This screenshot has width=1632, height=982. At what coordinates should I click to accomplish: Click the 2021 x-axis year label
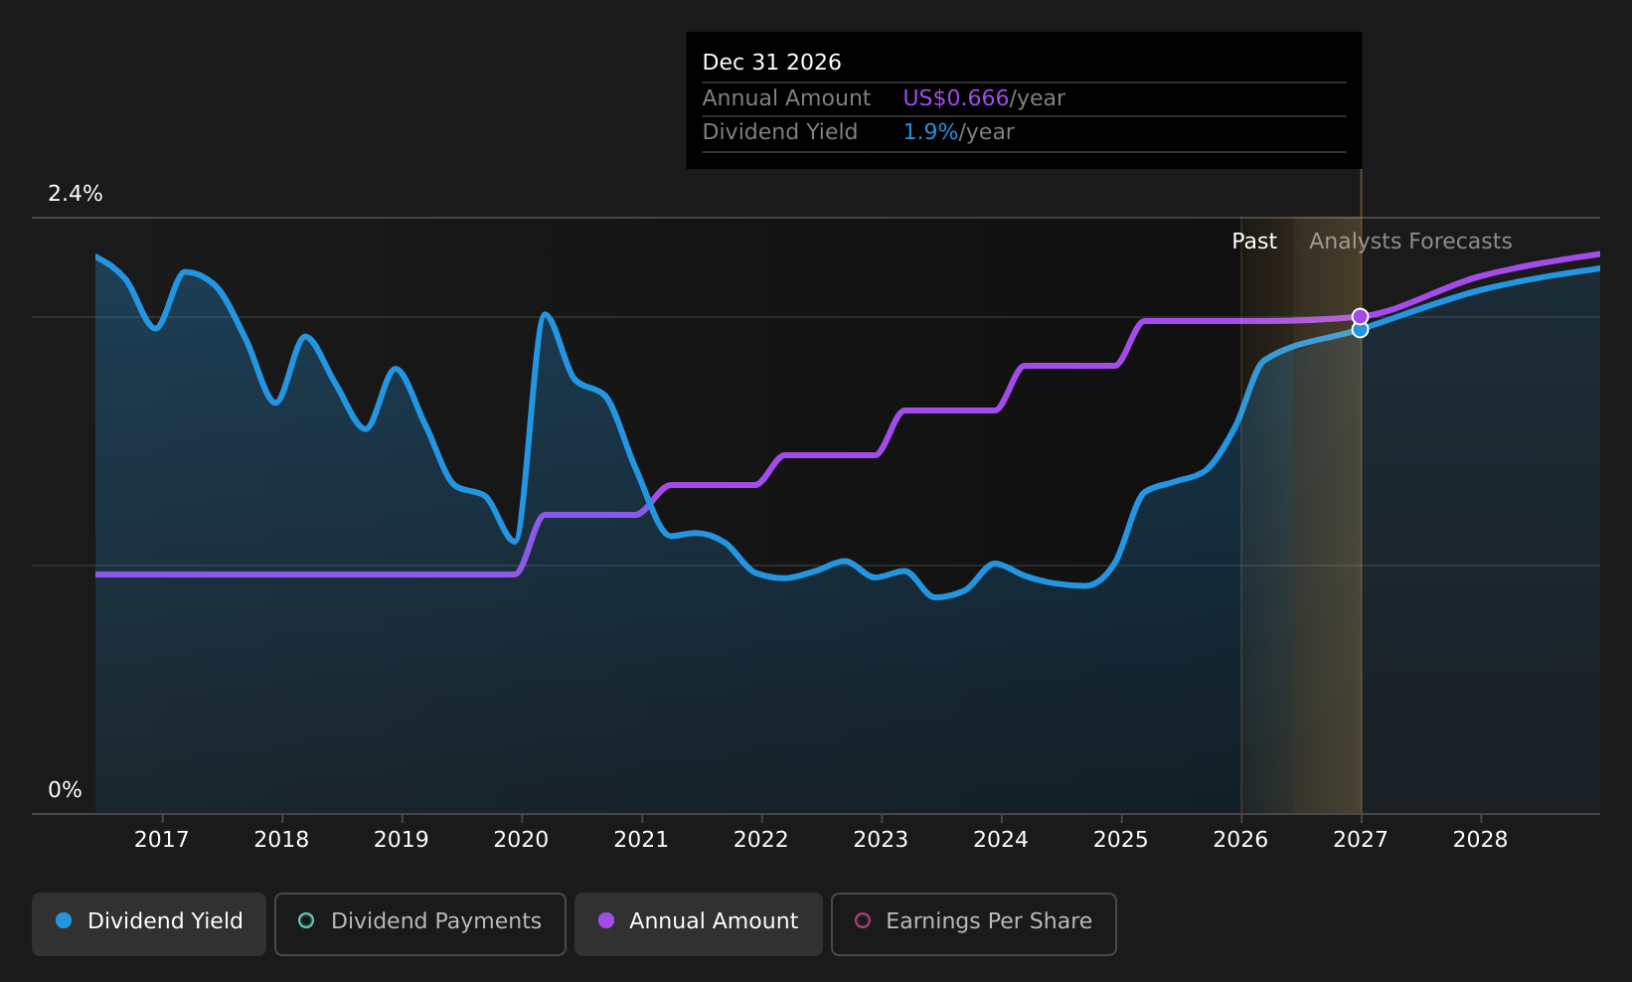(x=642, y=840)
